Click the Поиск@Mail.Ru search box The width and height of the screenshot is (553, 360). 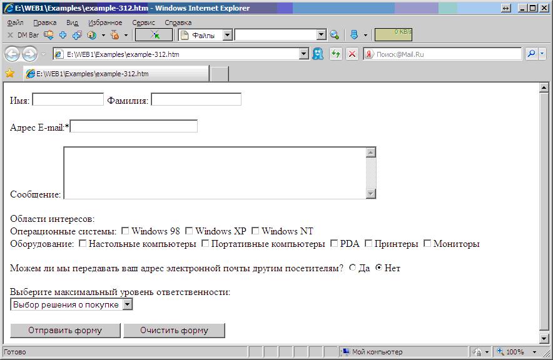pos(448,54)
